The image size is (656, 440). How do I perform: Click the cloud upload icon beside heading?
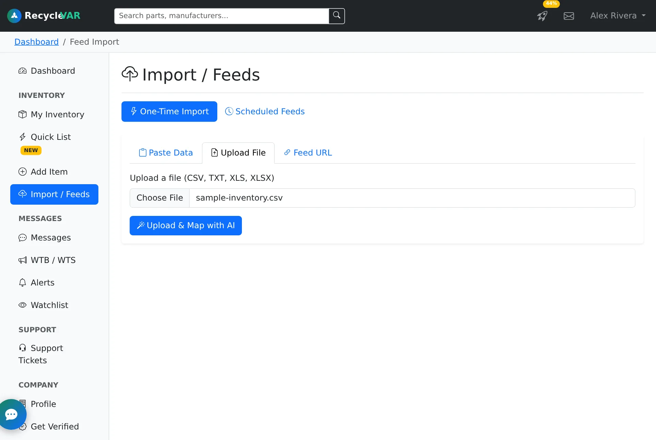click(x=130, y=74)
